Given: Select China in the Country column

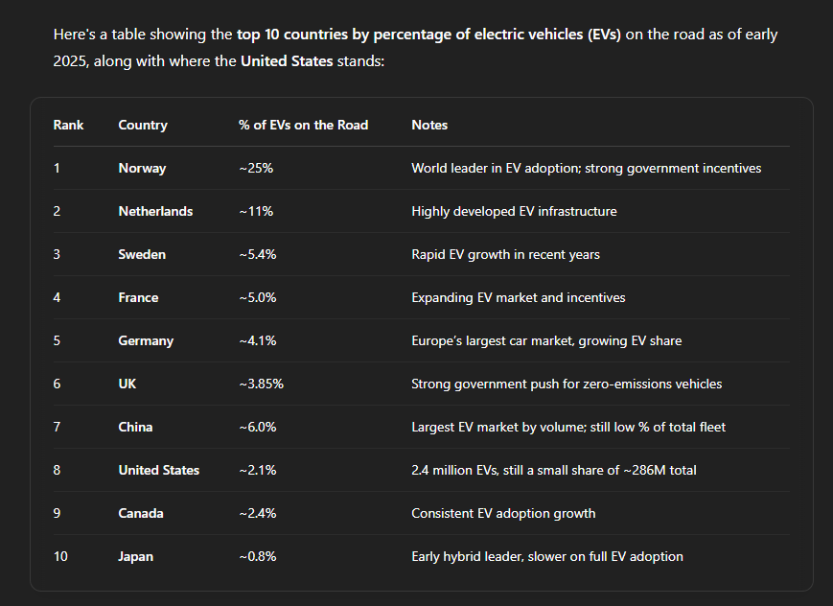Looking at the screenshot, I should pyautogui.click(x=135, y=427).
